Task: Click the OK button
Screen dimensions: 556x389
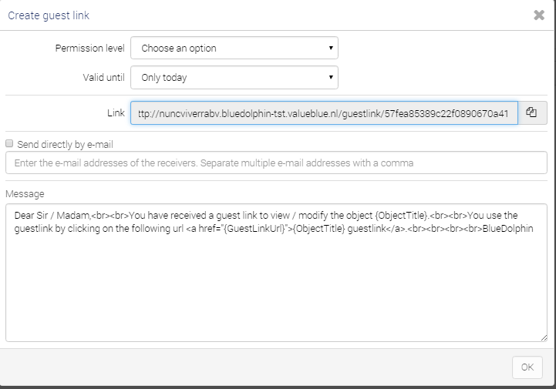Action: [527, 367]
